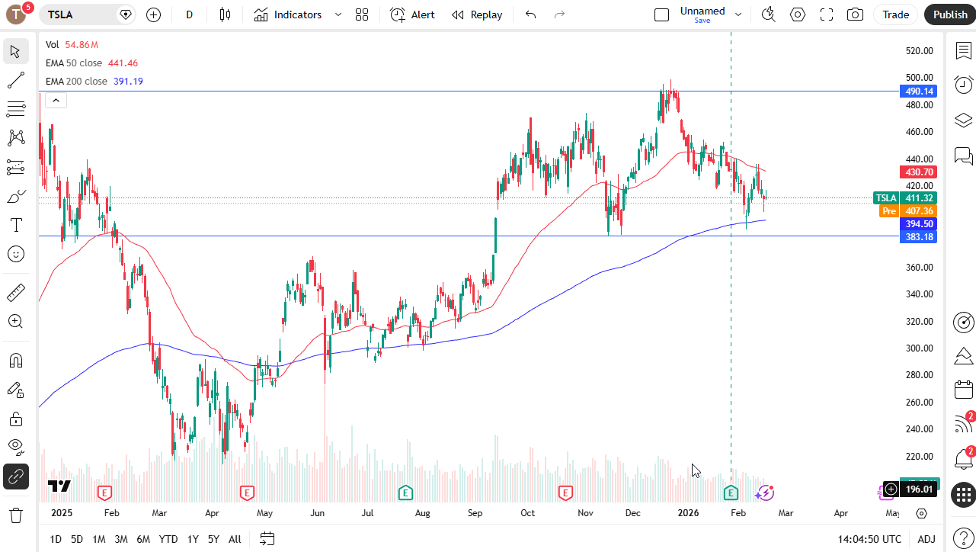Open the D time interval dropdown
Viewport: 976px width, 552px height.
(x=190, y=14)
